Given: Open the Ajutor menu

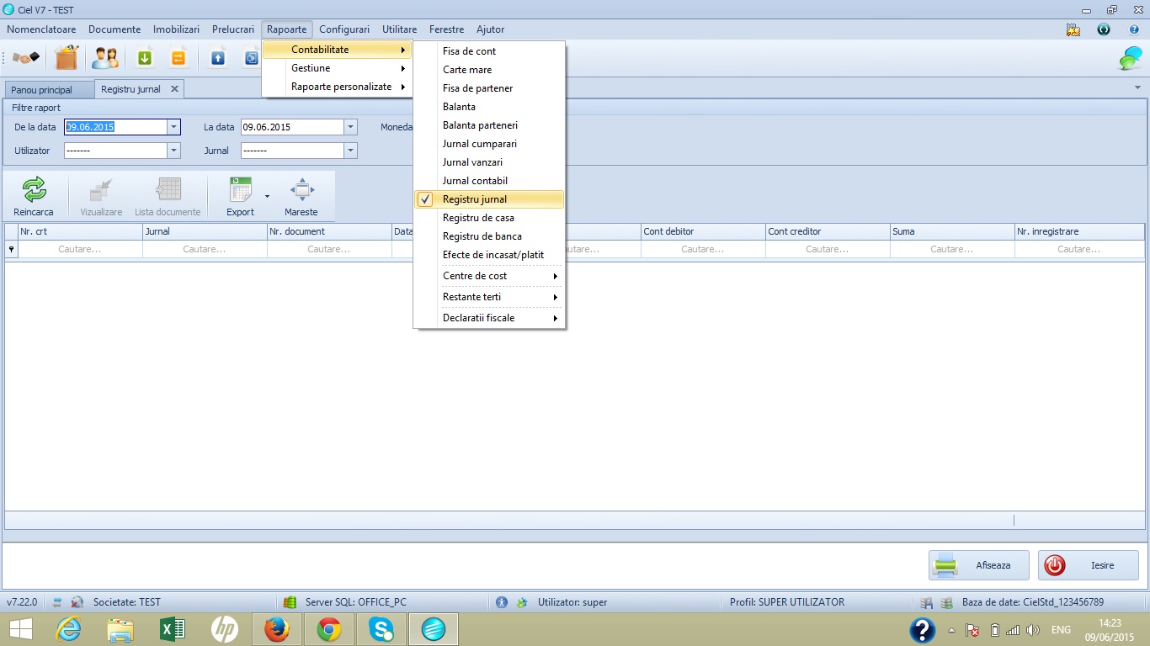Looking at the screenshot, I should [490, 29].
